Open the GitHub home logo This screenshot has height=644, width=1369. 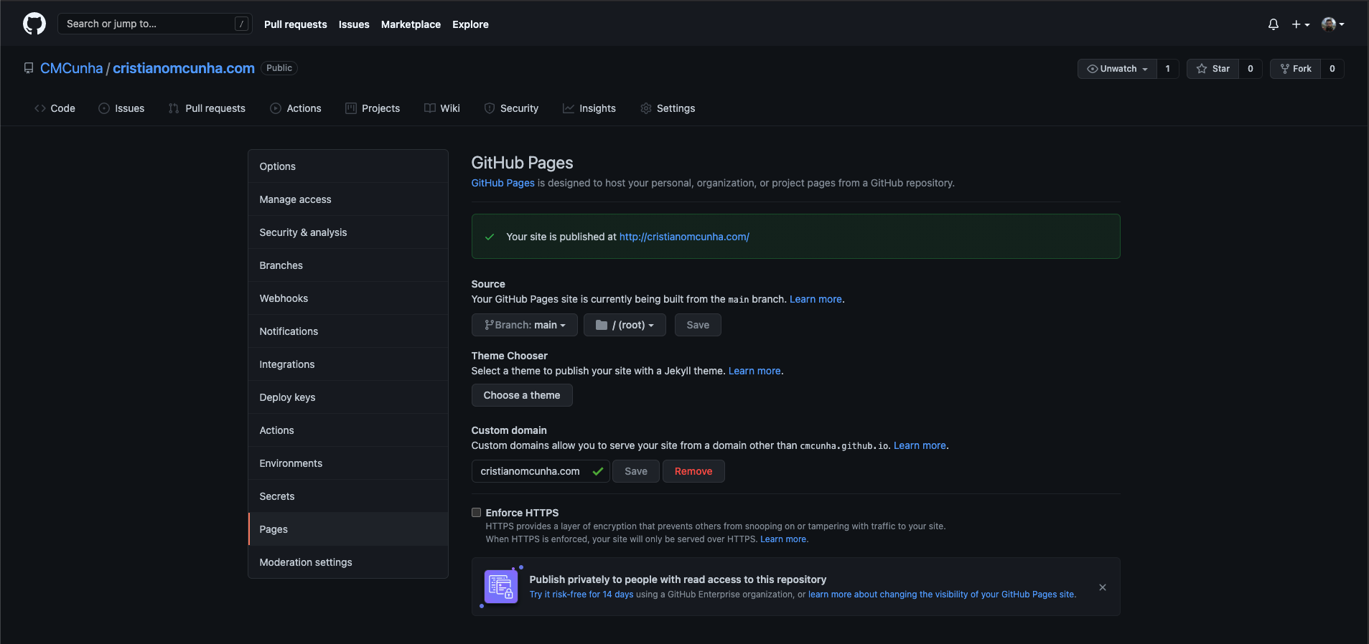click(34, 24)
